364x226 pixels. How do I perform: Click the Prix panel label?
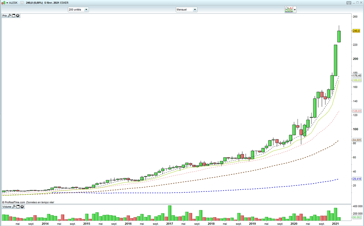5,15
